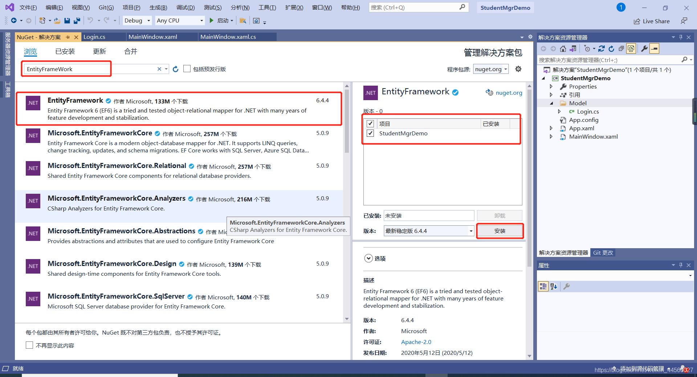The image size is (697, 377).
Task: Open the version 6.4.4 dropdown
Action: click(x=429, y=231)
